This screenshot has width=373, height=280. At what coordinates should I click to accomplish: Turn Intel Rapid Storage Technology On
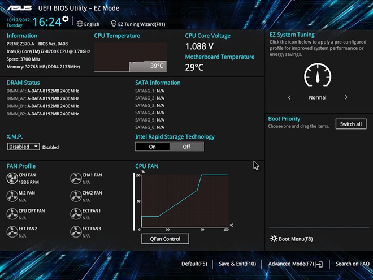[x=152, y=147]
